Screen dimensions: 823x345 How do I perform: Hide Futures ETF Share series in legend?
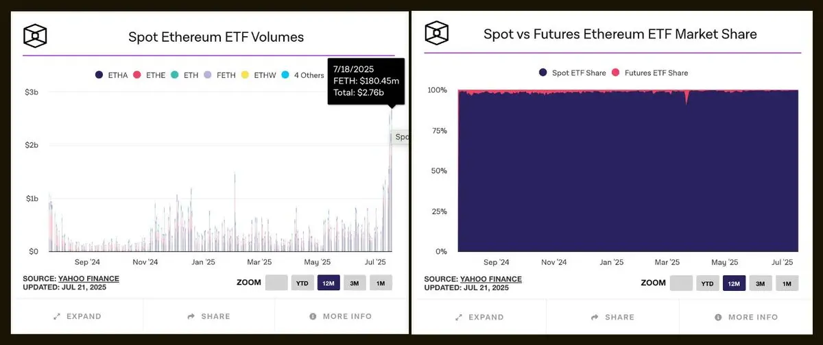pyautogui.click(x=649, y=73)
